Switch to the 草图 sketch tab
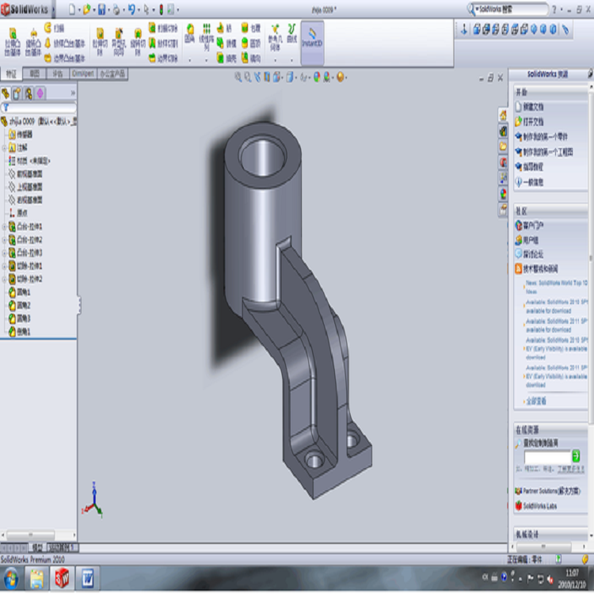594x594 pixels. pyautogui.click(x=34, y=74)
